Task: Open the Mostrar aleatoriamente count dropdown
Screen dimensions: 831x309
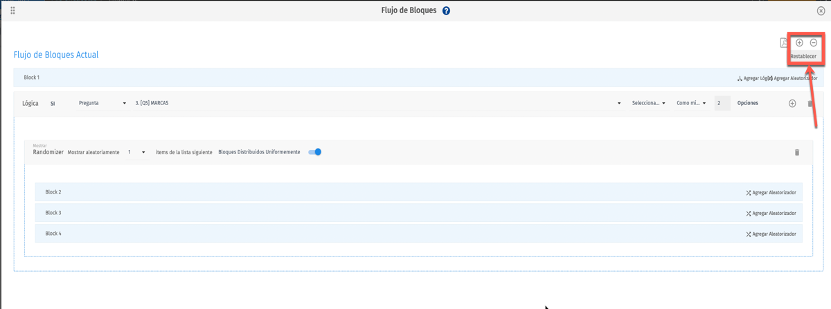Action: pos(136,152)
